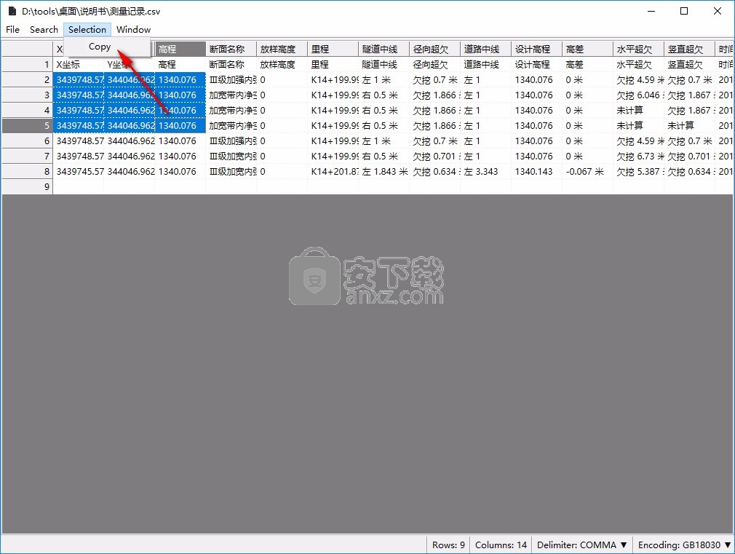
Task: Click 1340.076 高程 cell in row 6
Action: [180, 141]
